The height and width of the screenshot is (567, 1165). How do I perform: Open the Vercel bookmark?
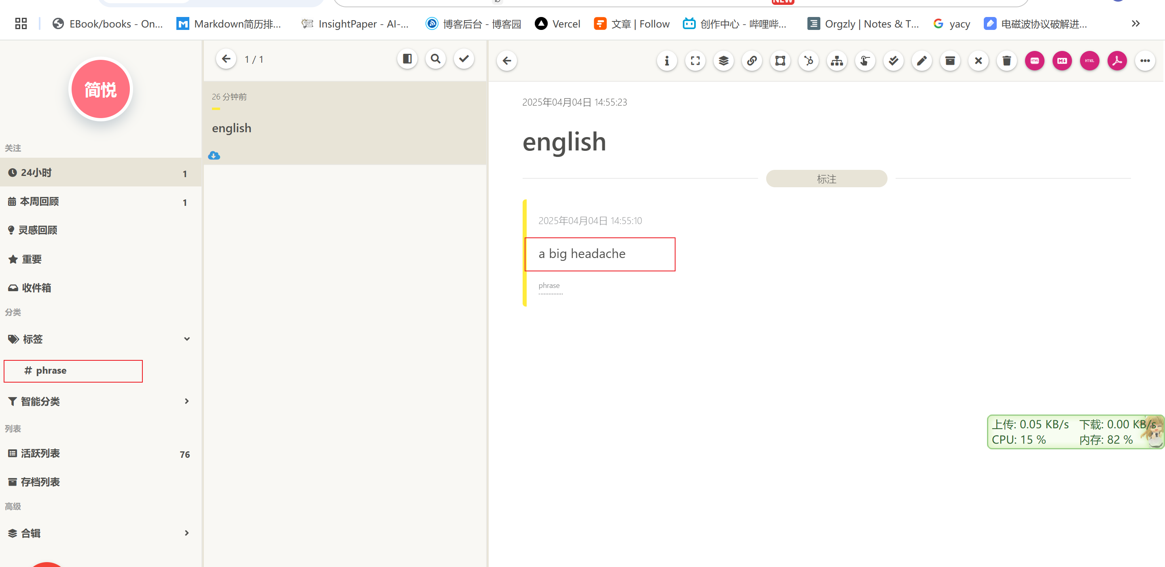[558, 24]
